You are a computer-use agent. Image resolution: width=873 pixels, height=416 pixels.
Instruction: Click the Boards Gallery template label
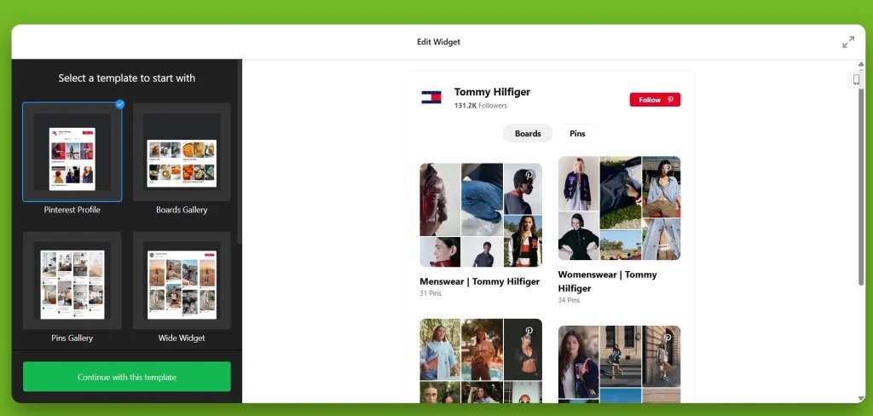pos(182,210)
